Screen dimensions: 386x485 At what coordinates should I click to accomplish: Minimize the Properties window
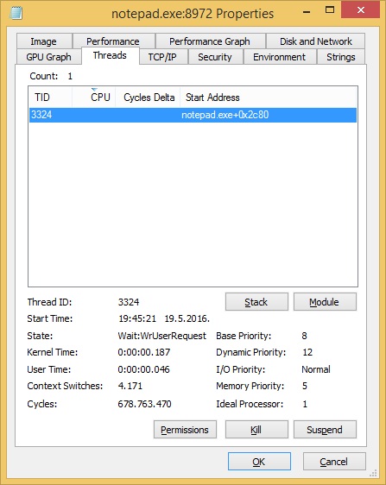pos(307,12)
